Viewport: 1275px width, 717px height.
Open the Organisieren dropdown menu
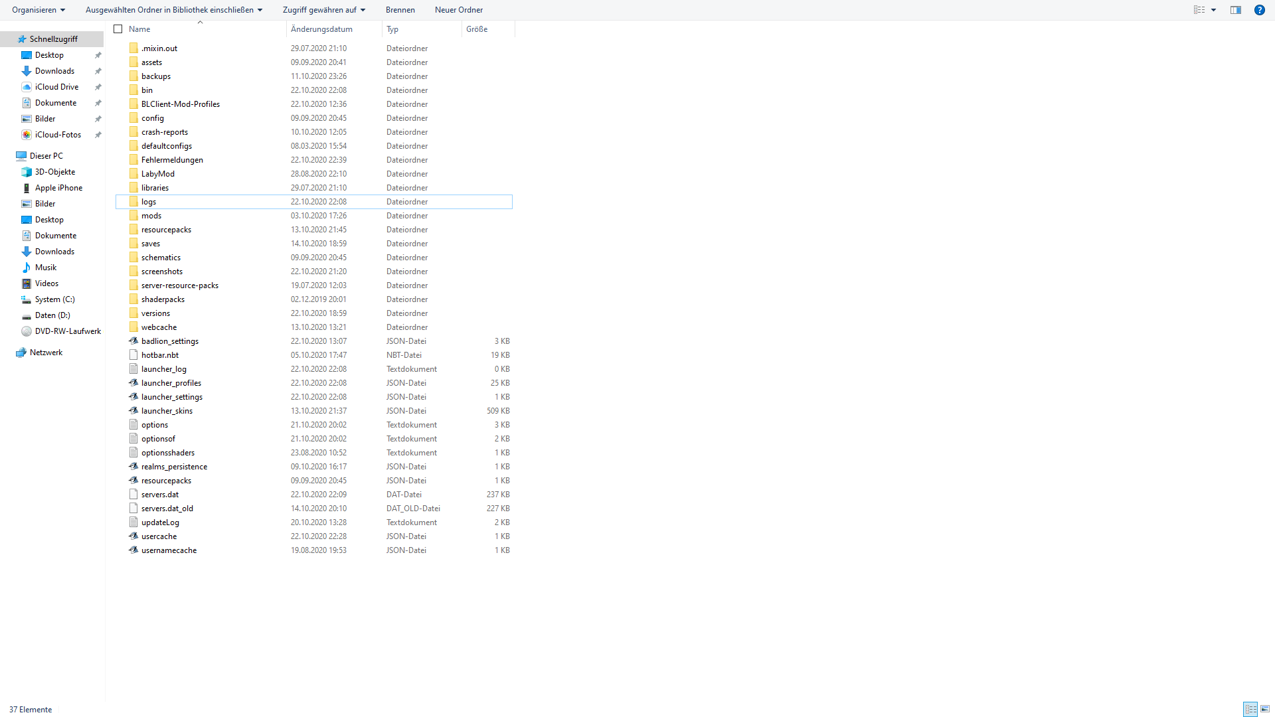[39, 10]
